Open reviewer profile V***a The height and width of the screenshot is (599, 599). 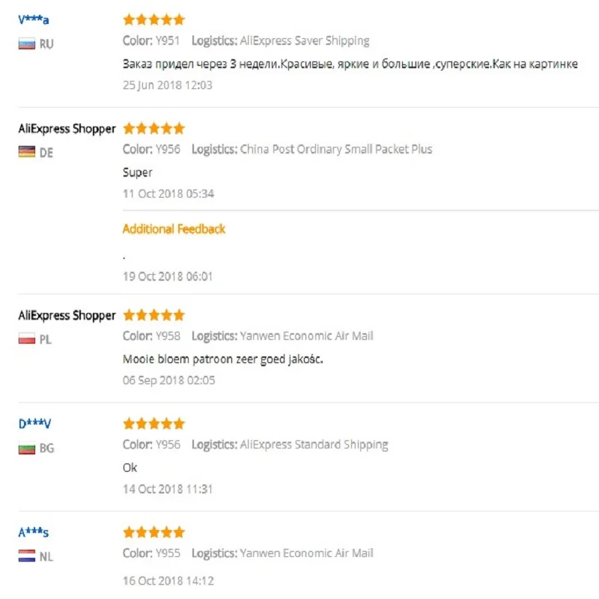pyautogui.click(x=34, y=19)
